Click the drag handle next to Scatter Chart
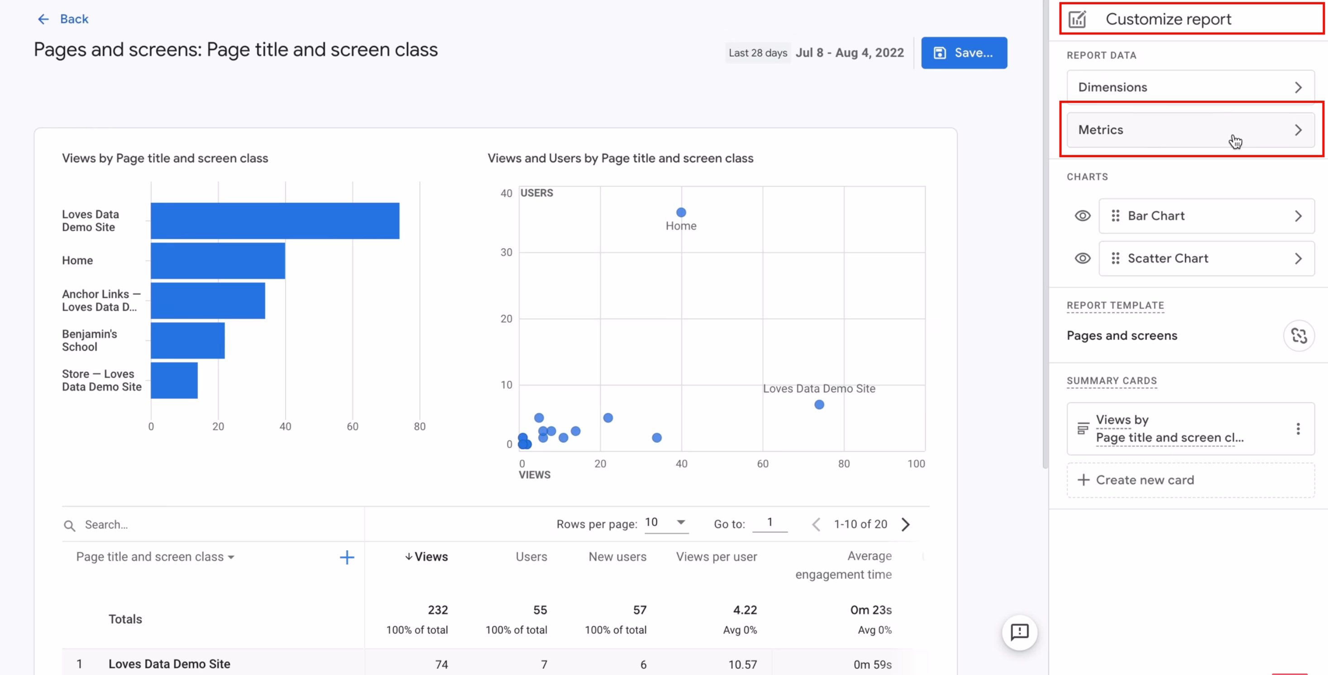The height and width of the screenshot is (675, 1328). pyautogui.click(x=1116, y=258)
